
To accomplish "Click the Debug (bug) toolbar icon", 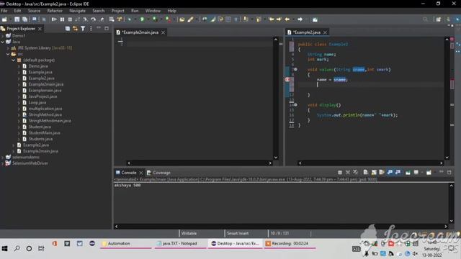I will (130, 19).
